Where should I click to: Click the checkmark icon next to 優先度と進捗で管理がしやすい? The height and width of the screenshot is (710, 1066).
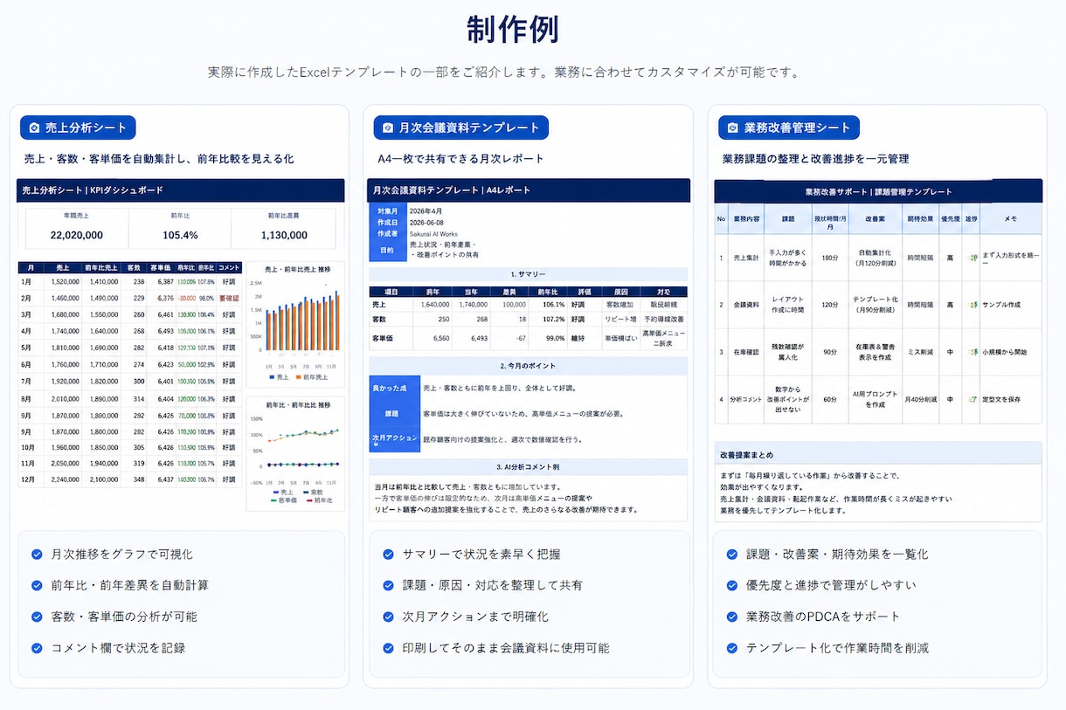732,585
